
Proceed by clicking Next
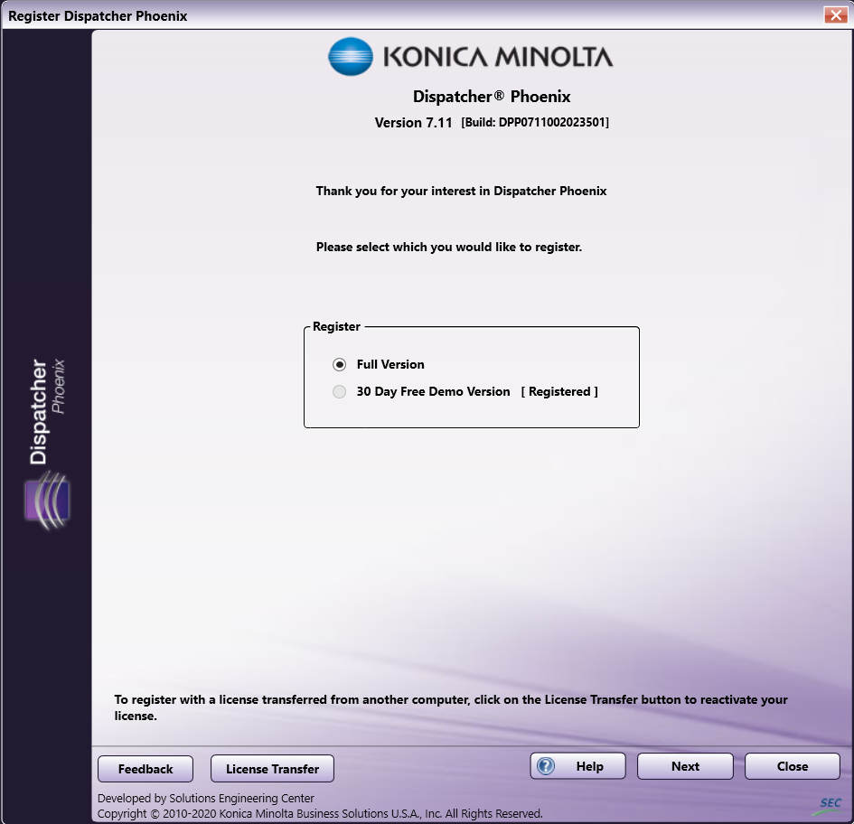(685, 766)
